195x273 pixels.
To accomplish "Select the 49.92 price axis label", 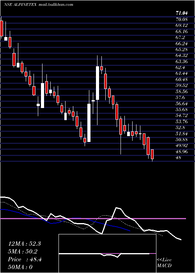I will coord(182,145).
